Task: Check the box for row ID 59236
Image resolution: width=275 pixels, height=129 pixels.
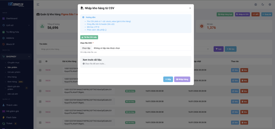Action: (x=40, y=70)
